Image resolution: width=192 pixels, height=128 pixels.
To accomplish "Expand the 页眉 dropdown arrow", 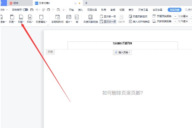I will 15,22.
